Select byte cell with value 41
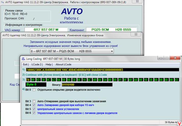 120,80
